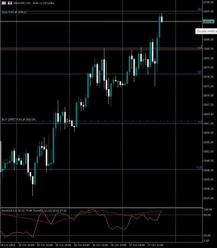This screenshot has height=248, width=217.
Task: Click the XAUUSD, H1 chart title
Action: [x=34, y=3]
